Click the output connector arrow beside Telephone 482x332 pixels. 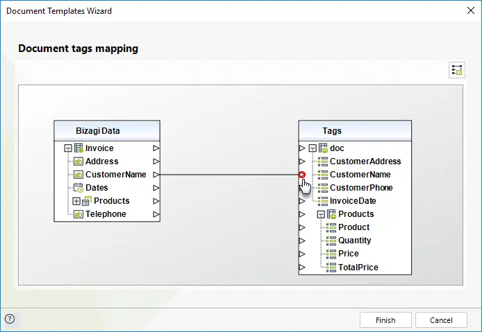(156, 214)
